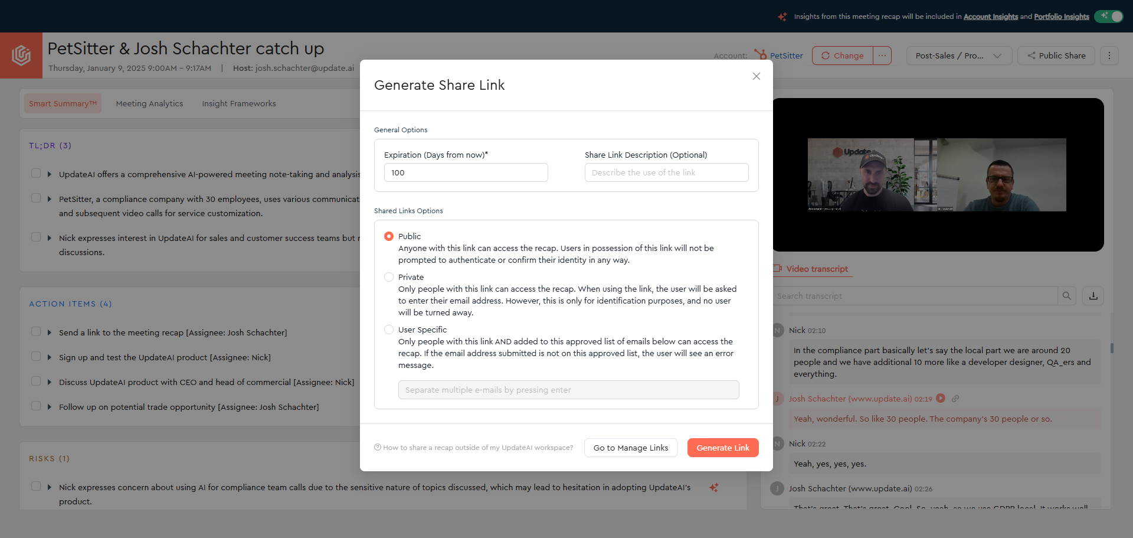Check the 'UpdateAI offers a comprehensive' TL;DR item
The width and height of the screenshot is (1133, 538).
point(36,174)
